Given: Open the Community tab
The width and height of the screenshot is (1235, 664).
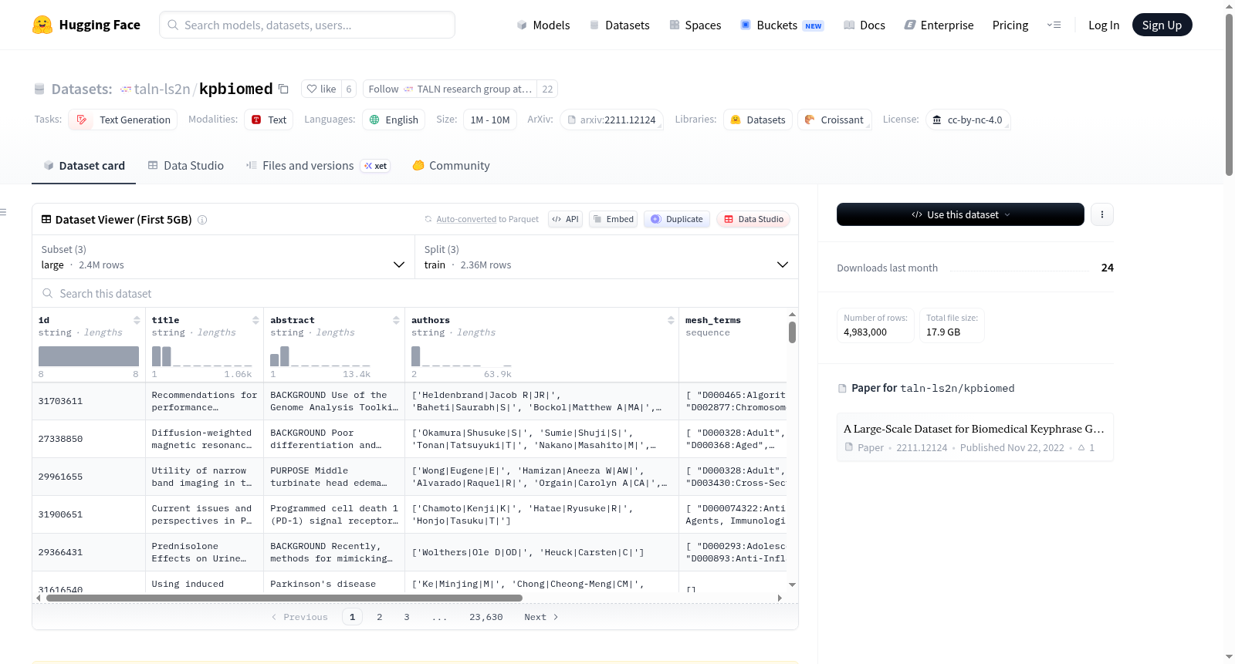Looking at the screenshot, I should [451, 166].
